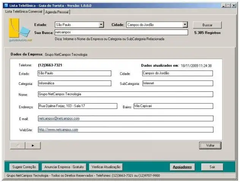Click the Dica hint text line
The width and height of the screenshot is (240, 182).
pyautogui.click(x=109, y=39)
